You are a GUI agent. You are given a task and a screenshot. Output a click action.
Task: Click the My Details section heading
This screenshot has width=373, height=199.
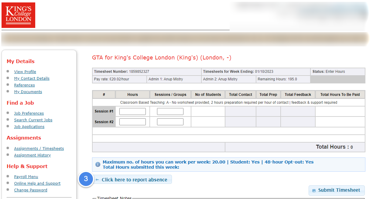21,61
